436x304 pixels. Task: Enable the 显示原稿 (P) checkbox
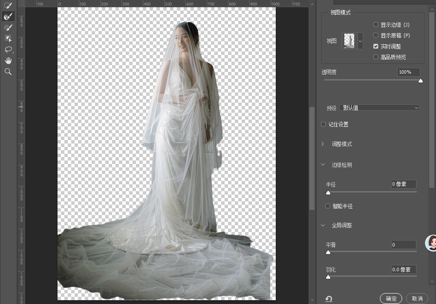coord(375,35)
